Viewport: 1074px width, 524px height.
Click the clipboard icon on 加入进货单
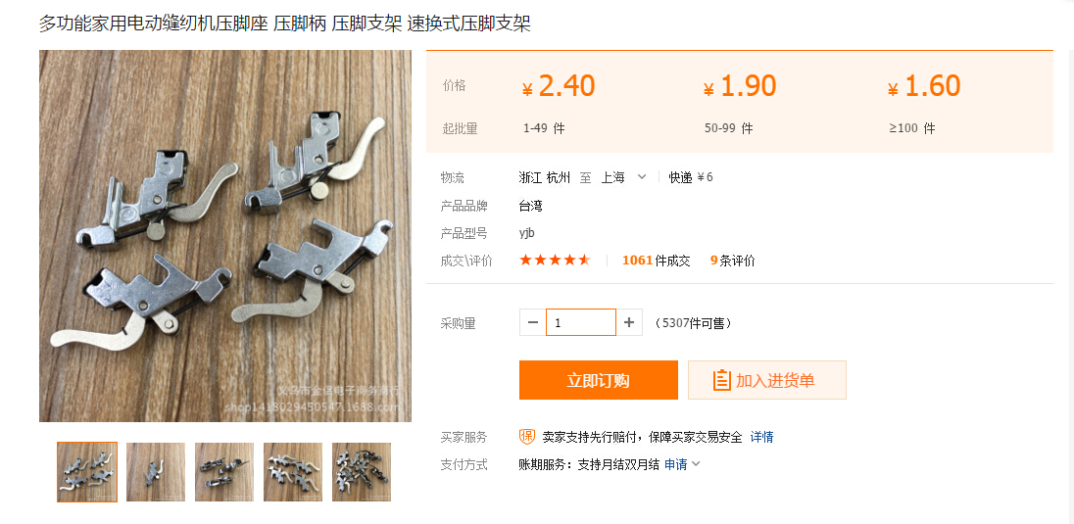point(721,380)
